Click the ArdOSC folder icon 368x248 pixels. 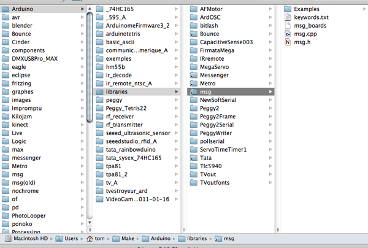(193, 17)
